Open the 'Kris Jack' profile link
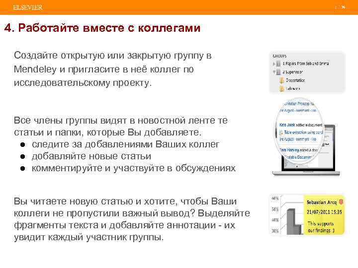The image size is (358, 268). click(287, 125)
